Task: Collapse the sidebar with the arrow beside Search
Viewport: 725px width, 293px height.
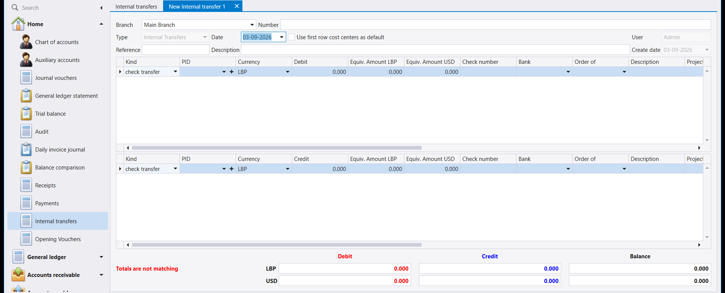Action: coord(101,7)
